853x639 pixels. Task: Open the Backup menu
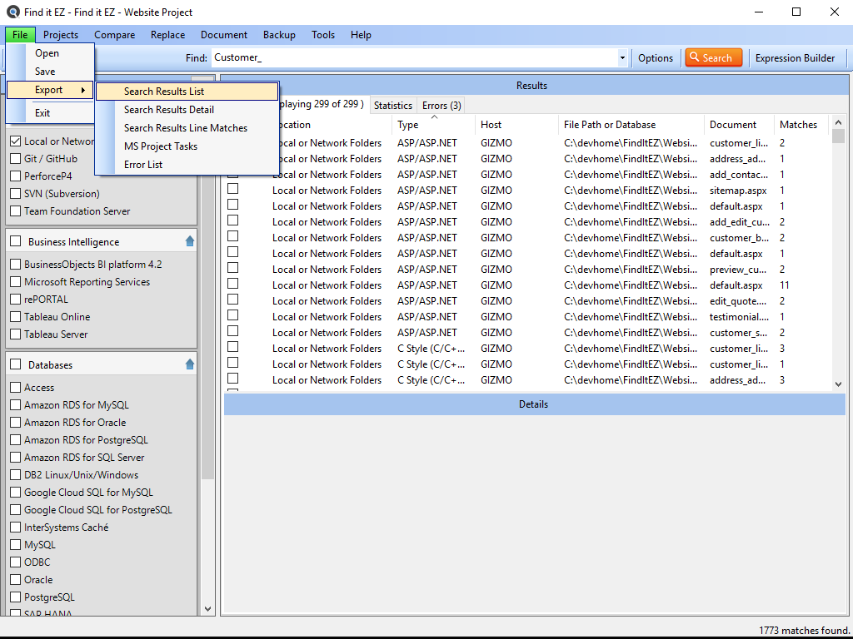coord(279,35)
